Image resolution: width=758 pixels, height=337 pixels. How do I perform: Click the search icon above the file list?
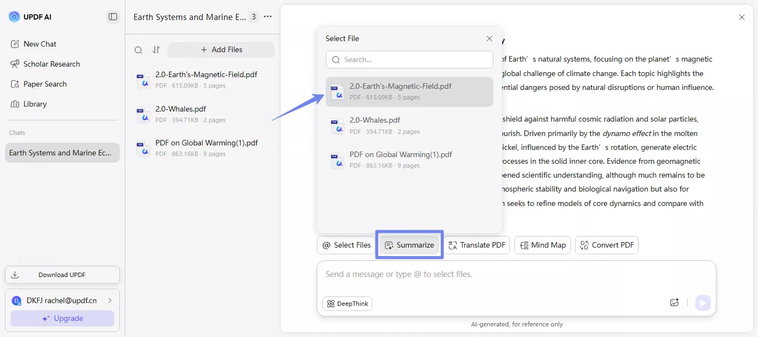pyautogui.click(x=138, y=50)
